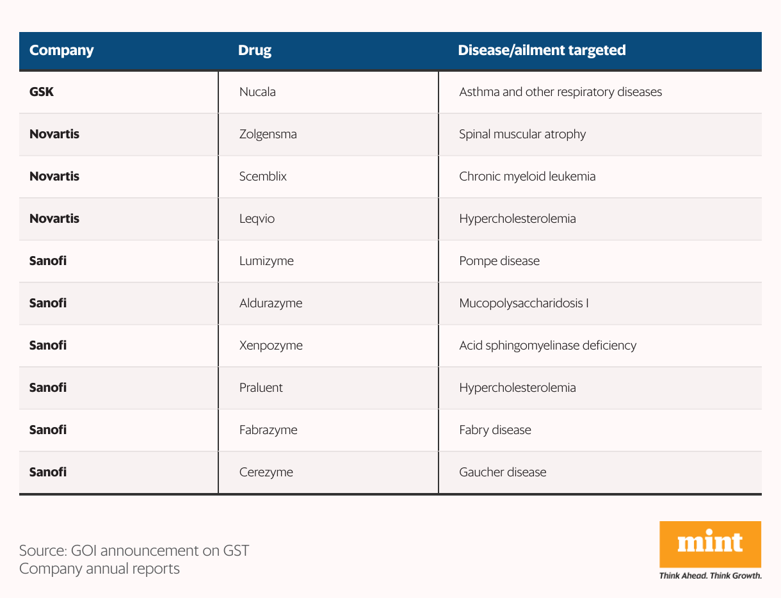
Task: Click the Disease/ailment targeted header
Action: [x=542, y=50]
